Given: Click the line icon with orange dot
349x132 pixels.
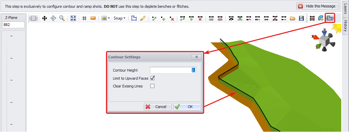Looking at the screenshot, I should point(284,18).
